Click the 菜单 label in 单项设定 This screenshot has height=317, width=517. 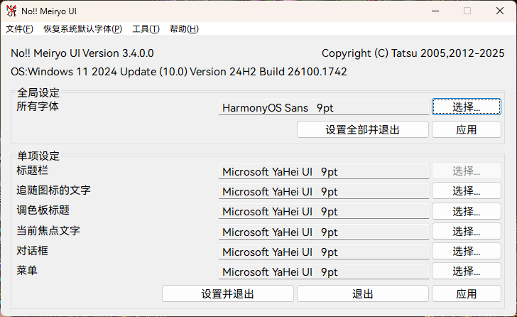[x=27, y=271]
